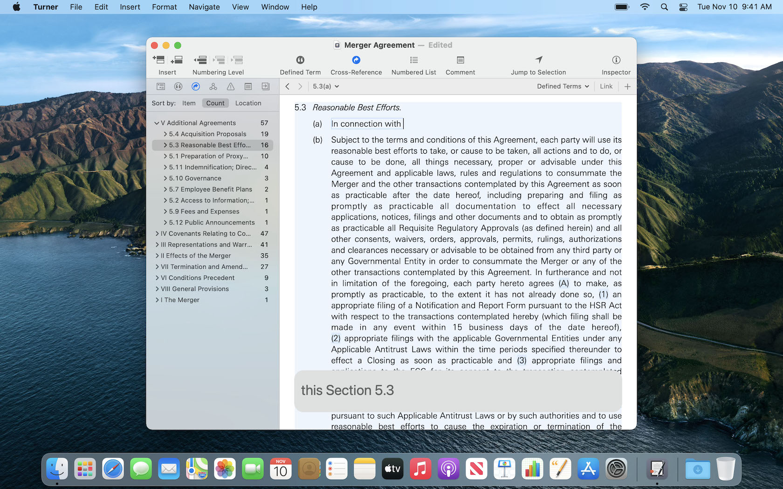This screenshot has width=783, height=489.
Task: Expand III Representations and Warr... group
Action: pos(157,244)
